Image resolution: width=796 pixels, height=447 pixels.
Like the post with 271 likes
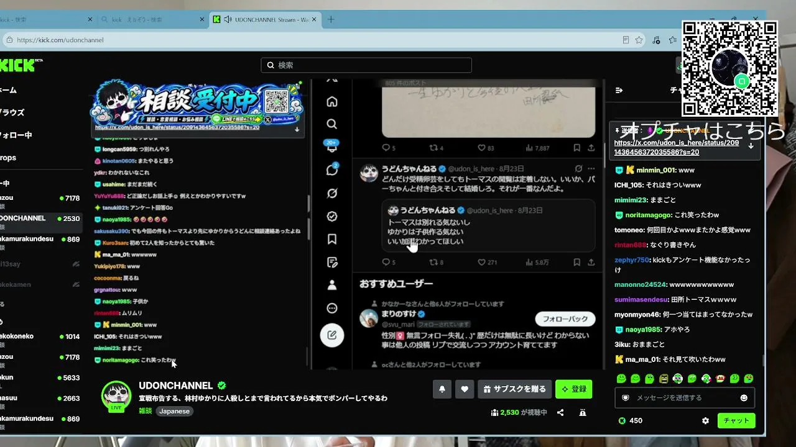pyautogui.click(x=481, y=262)
